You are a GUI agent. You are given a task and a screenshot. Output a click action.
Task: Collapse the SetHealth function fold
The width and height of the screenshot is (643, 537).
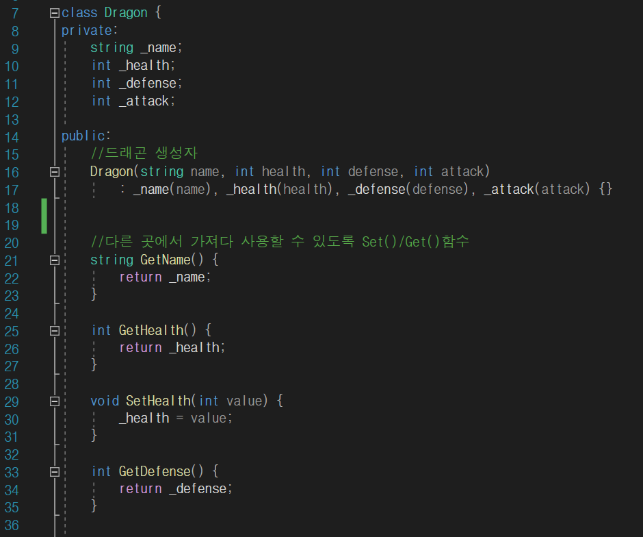click(55, 401)
